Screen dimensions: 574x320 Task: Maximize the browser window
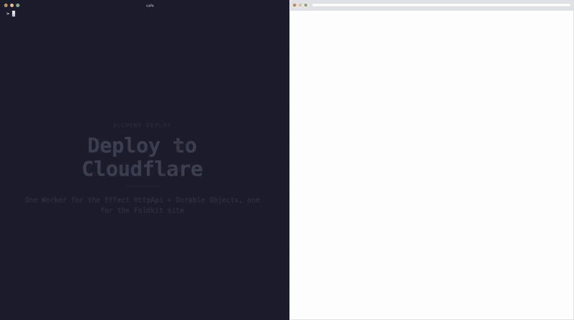[306, 5]
